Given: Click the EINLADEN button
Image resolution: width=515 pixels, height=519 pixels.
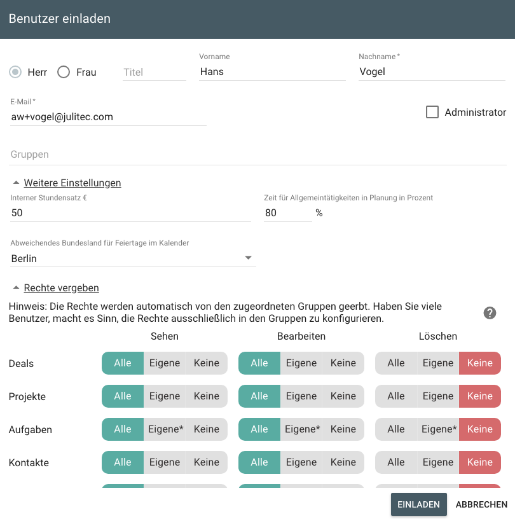Looking at the screenshot, I should tap(419, 504).
